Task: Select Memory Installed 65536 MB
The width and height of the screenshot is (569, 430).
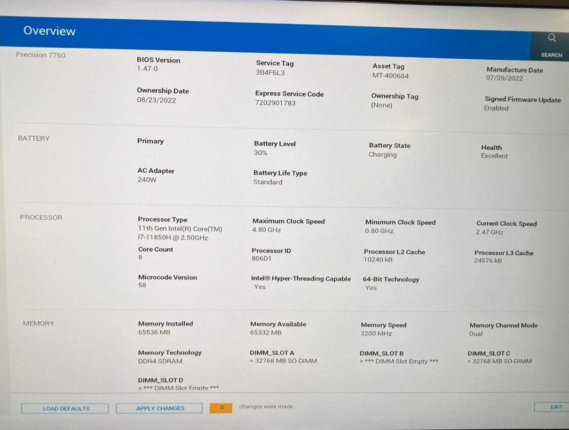Action: tap(154, 332)
